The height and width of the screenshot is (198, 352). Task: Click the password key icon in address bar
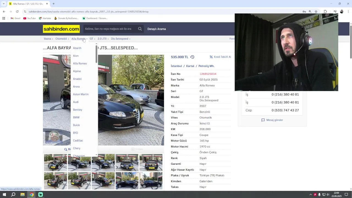point(304,12)
